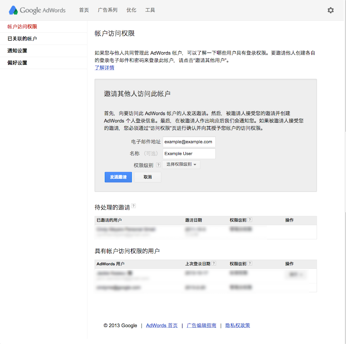The image size is (346, 344).
Task: Click help icon beside 上次登录日期 column
Action: [x=214, y=264]
